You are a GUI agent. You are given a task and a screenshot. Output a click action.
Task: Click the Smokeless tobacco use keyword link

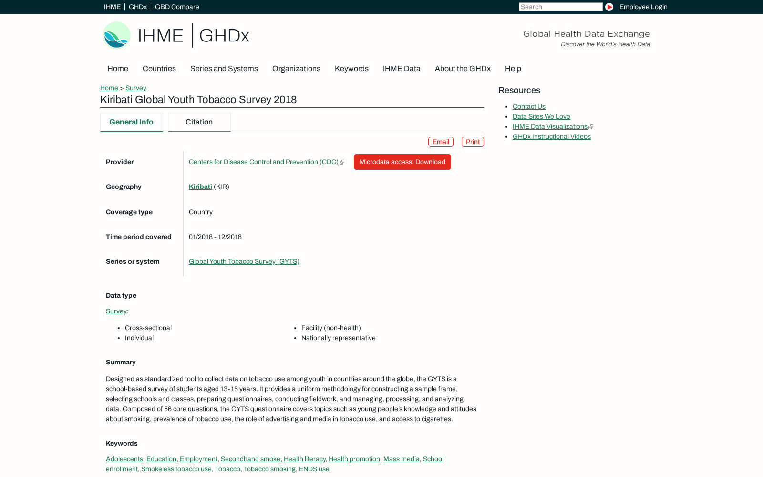(176, 469)
